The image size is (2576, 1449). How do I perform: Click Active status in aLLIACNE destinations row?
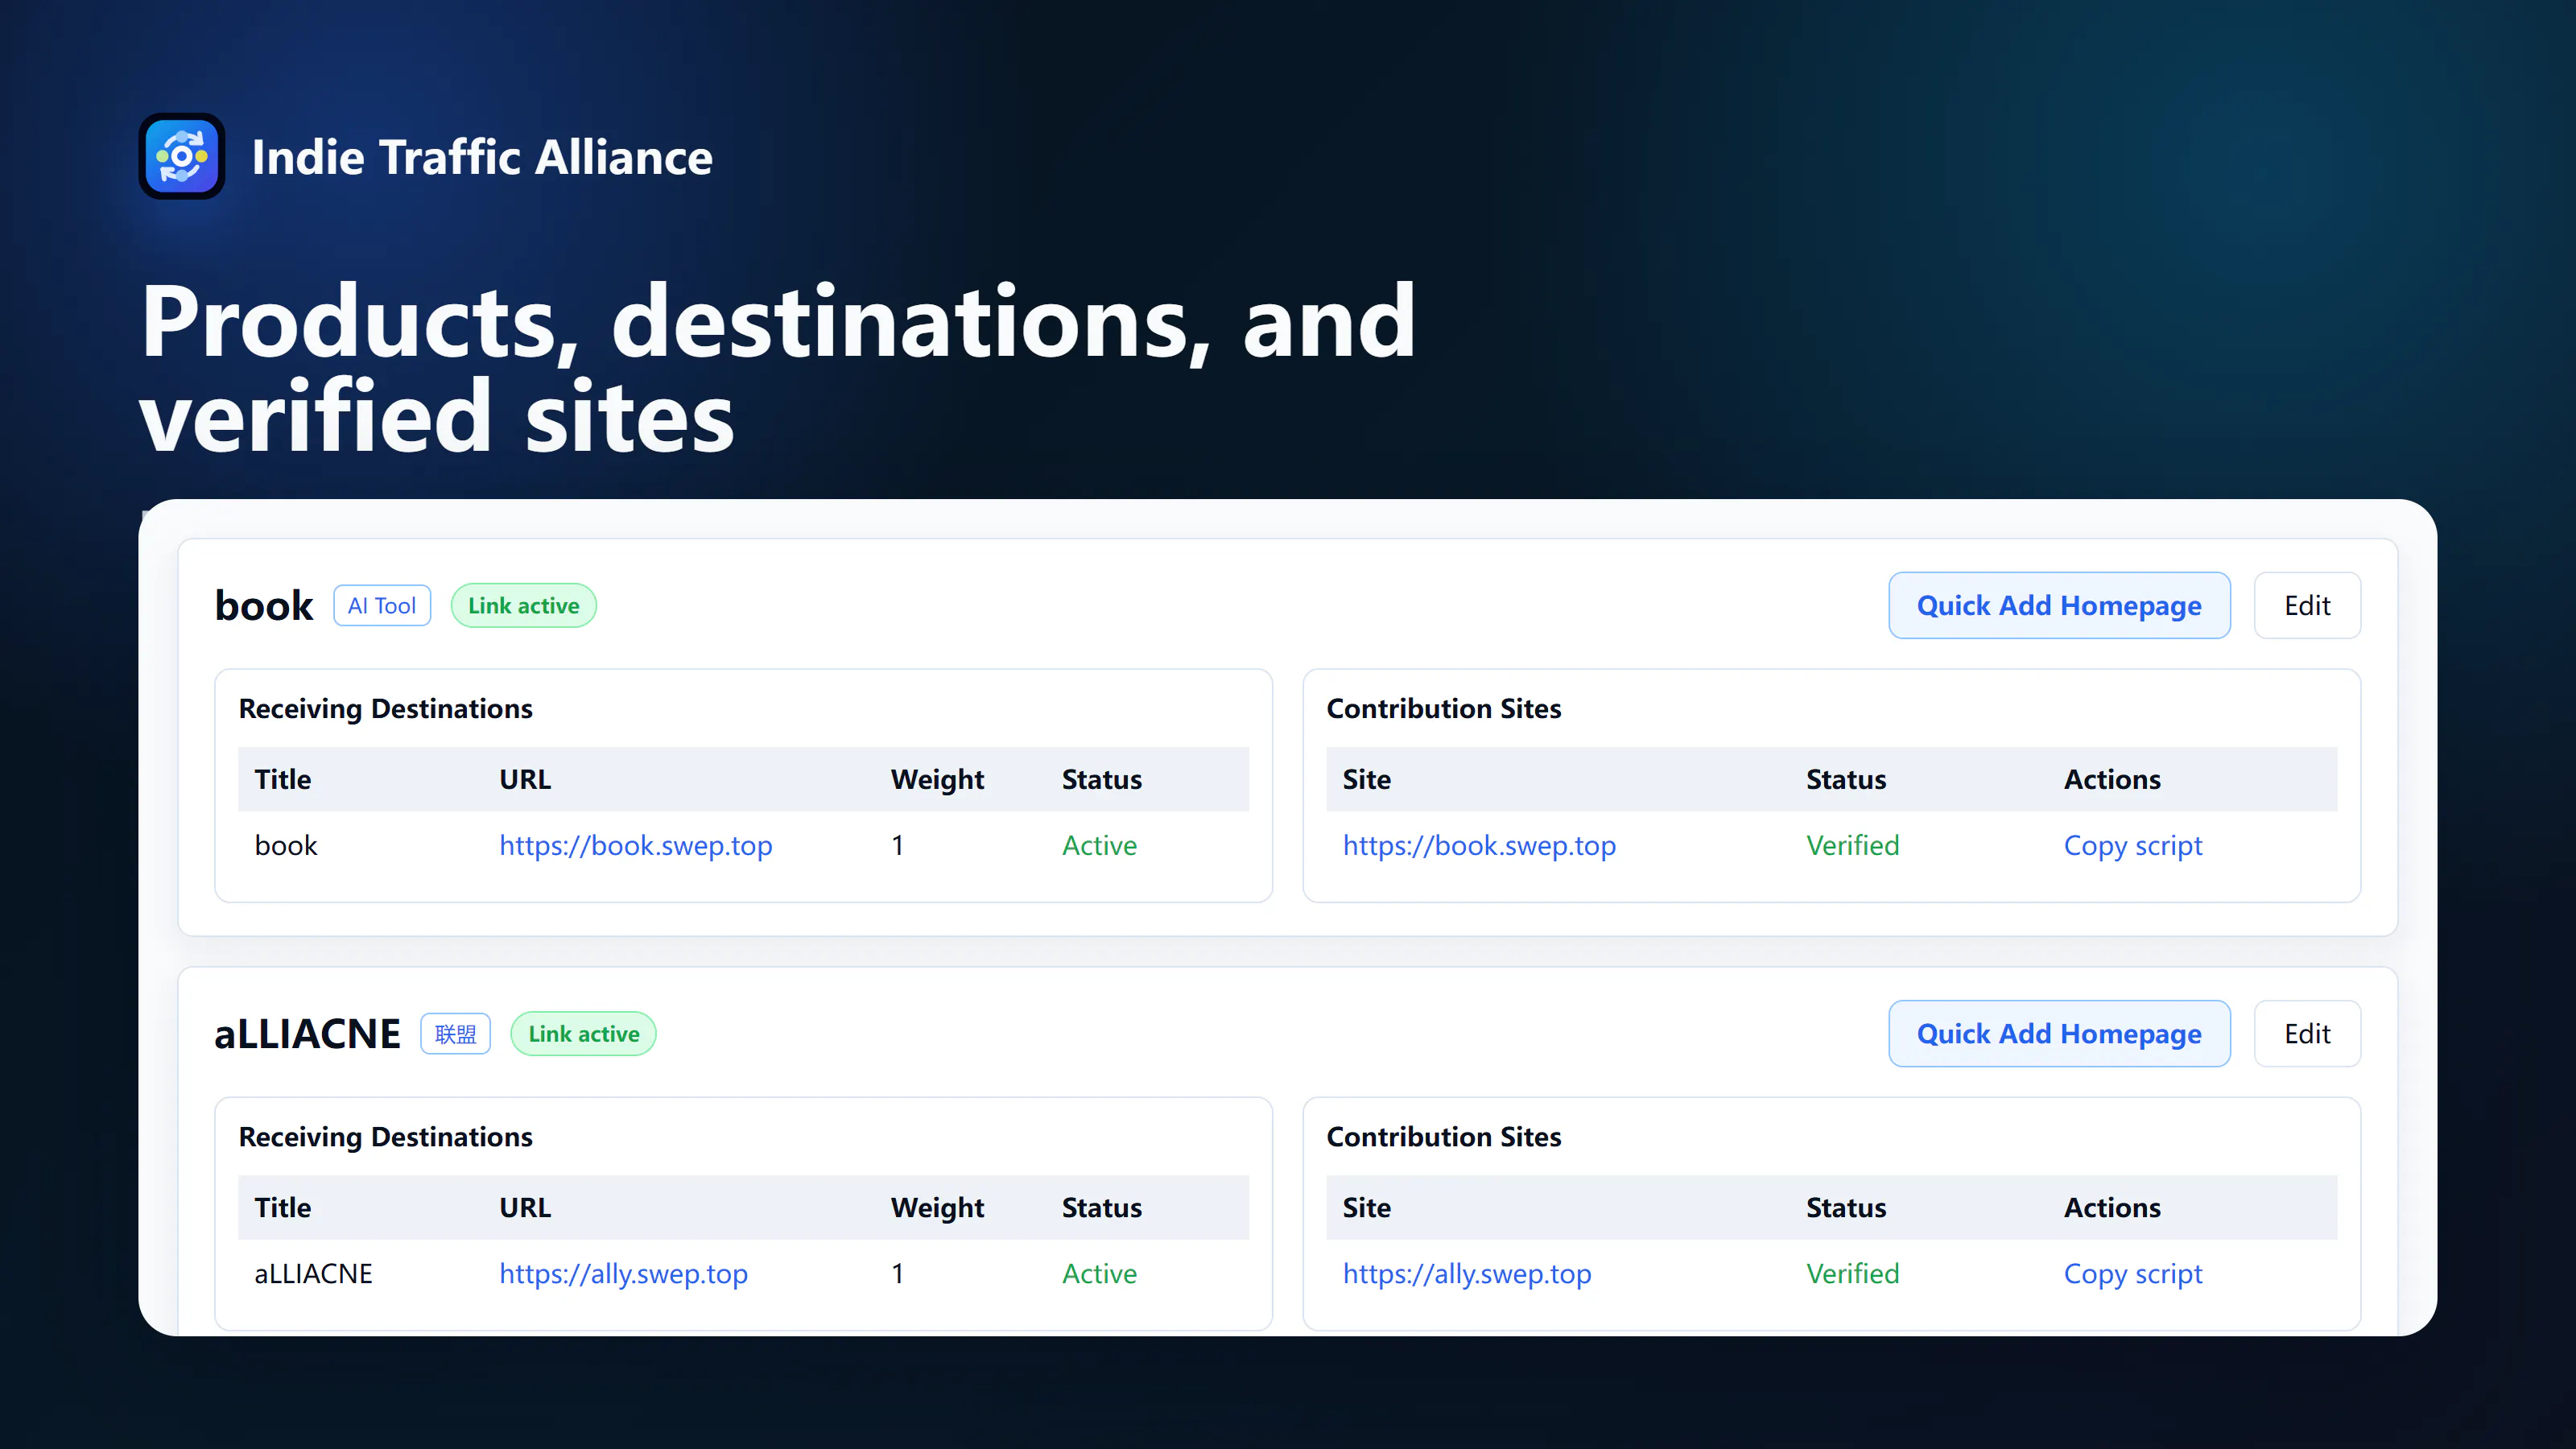[x=1099, y=1273]
